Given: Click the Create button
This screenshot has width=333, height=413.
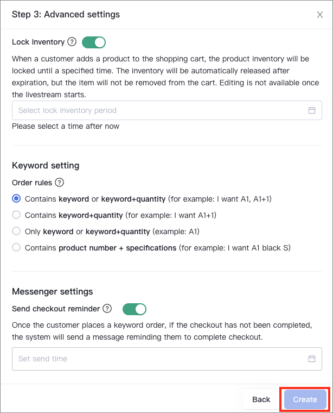Looking at the screenshot, I should pos(305,399).
